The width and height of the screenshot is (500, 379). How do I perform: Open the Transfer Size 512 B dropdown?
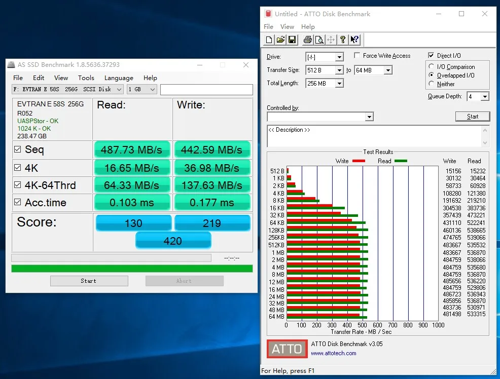339,70
